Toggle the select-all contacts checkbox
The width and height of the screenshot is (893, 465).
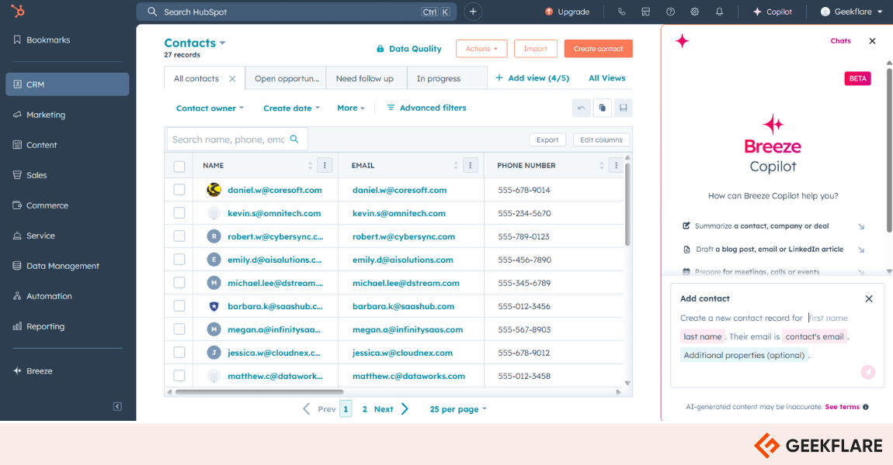pos(179,167)
